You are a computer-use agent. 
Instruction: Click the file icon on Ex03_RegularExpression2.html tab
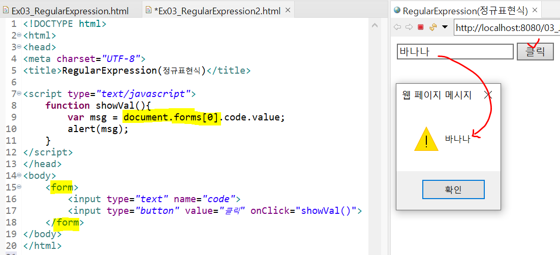[x=148, y=11]
